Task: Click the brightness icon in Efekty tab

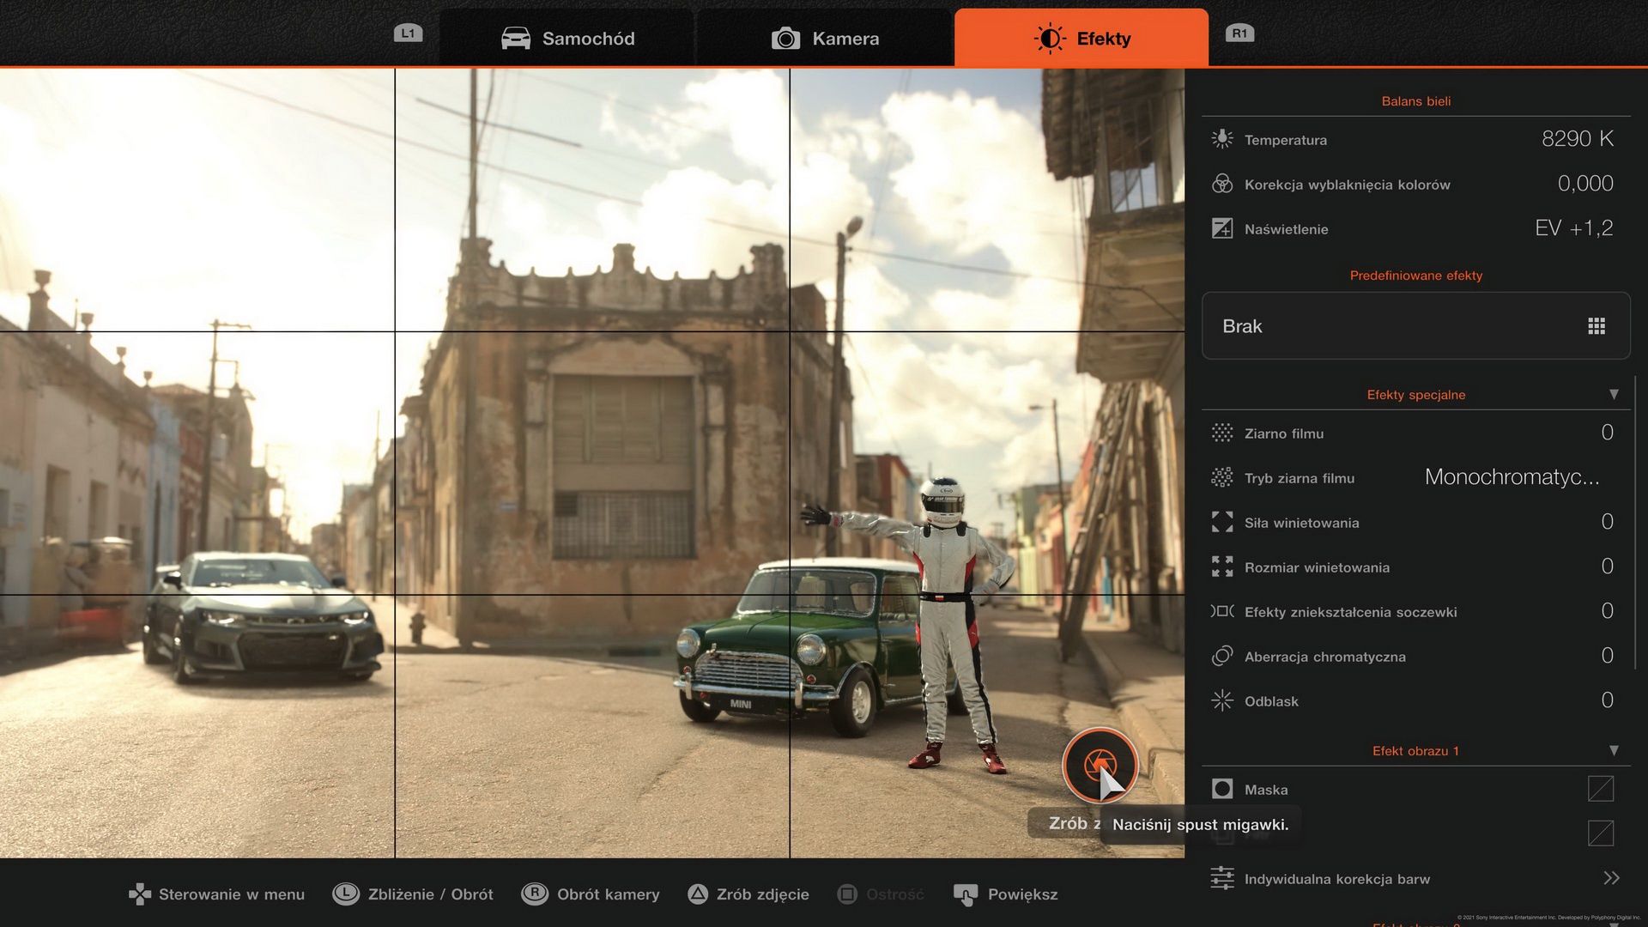Action: pyautogui.click(x=1050, y=39)
